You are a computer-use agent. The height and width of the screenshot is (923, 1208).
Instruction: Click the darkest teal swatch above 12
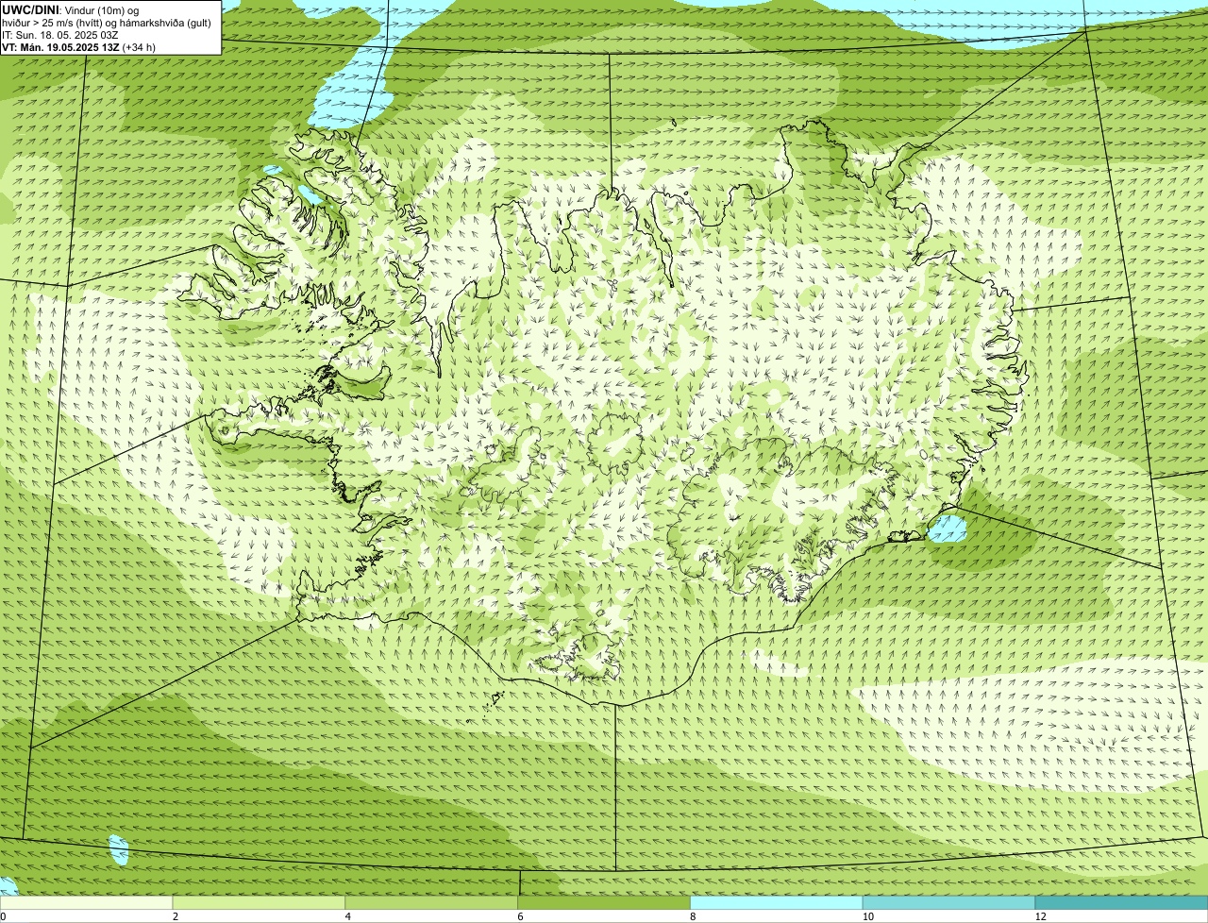click(1121, 903)
